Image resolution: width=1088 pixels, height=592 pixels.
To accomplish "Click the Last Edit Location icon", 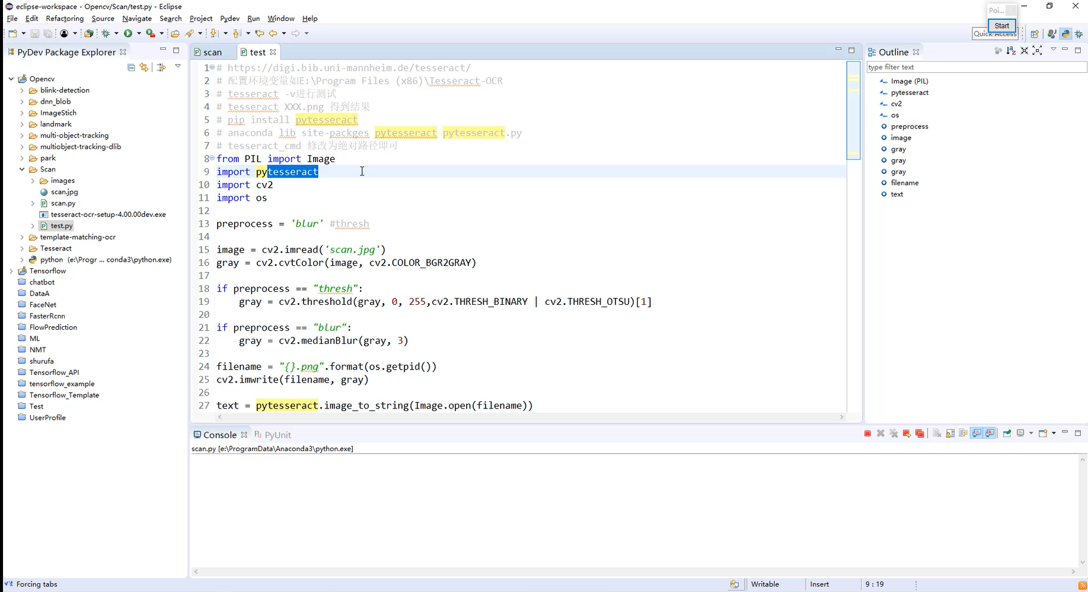I will coord(259,34).
